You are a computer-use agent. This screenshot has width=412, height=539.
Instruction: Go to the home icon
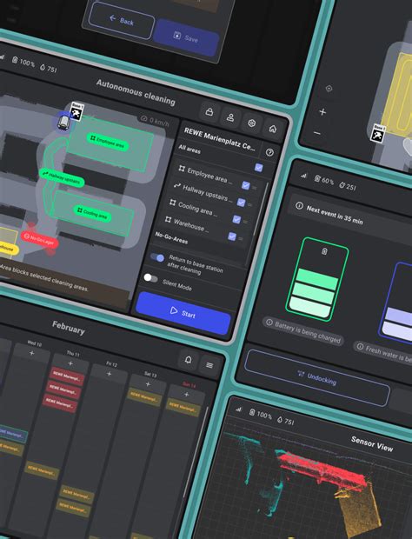coord(273,129)
